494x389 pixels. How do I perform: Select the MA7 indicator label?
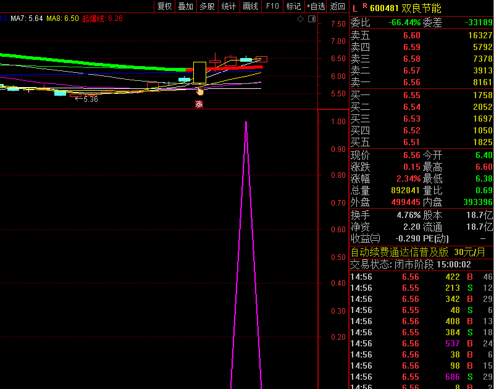point(27,19)
